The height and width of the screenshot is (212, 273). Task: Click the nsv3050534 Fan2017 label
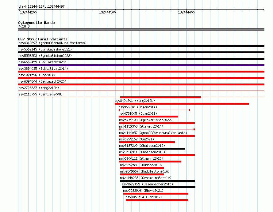[144, 197]
